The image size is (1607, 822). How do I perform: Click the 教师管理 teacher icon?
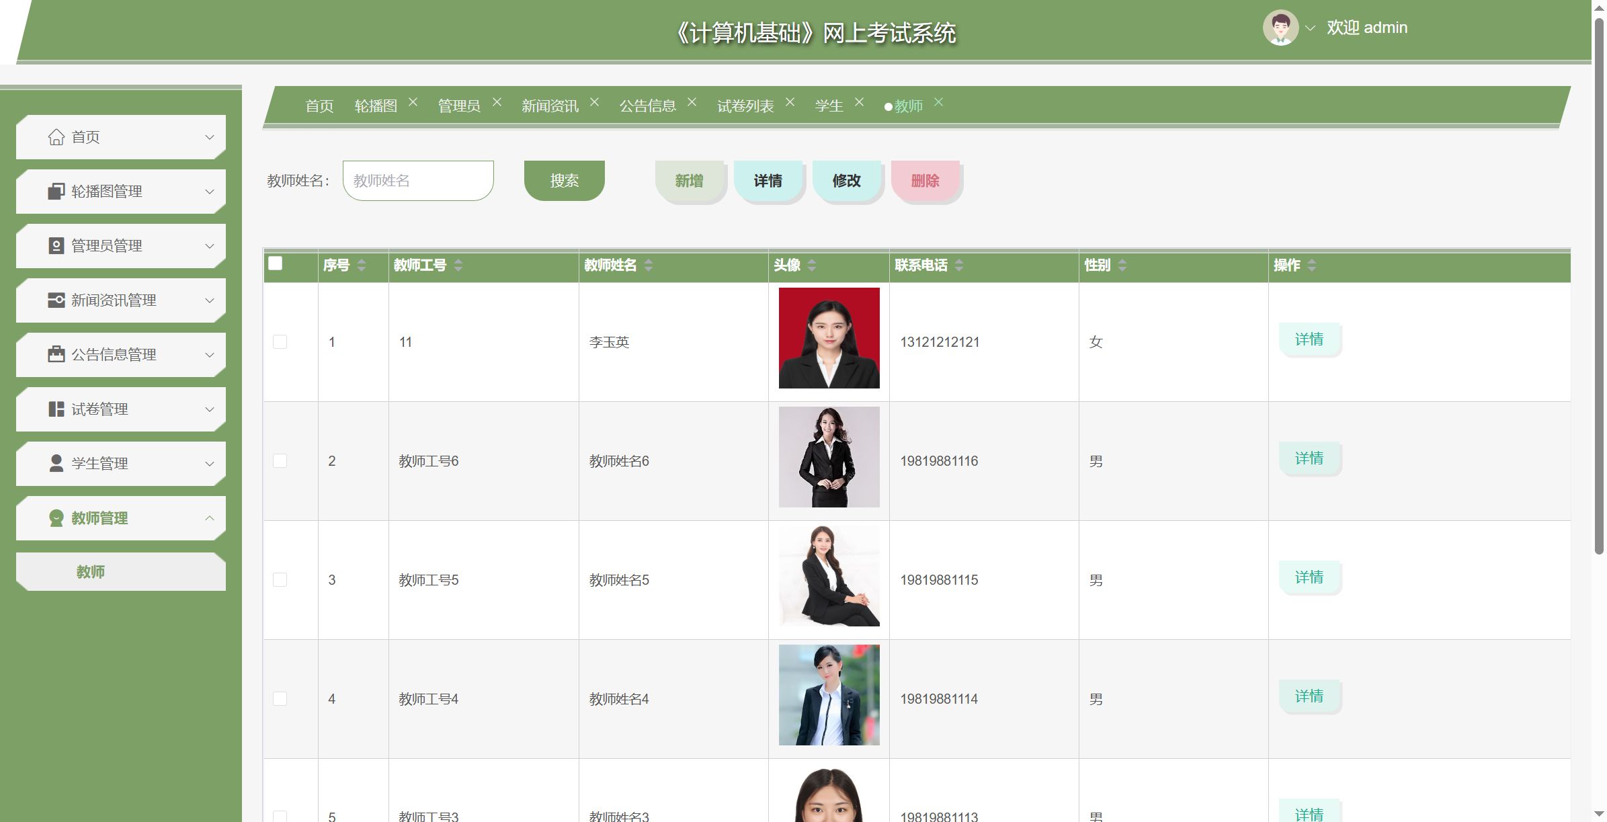56,518
